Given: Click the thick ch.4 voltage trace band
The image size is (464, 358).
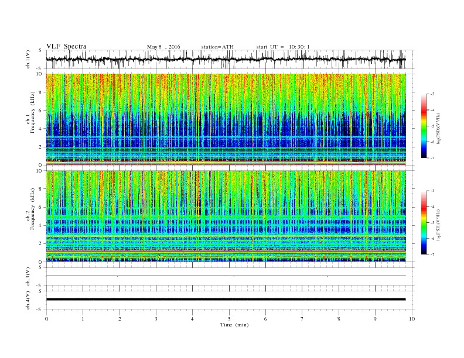Looking at the screenshot, I should 226,300.
